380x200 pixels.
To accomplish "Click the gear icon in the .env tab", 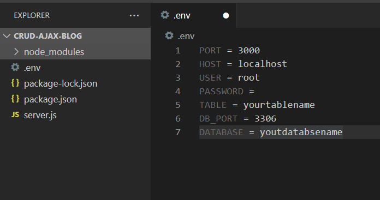I will coord(165,15).
